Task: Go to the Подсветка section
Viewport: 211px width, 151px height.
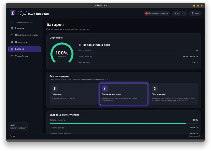Action: [x=25, y=42]
